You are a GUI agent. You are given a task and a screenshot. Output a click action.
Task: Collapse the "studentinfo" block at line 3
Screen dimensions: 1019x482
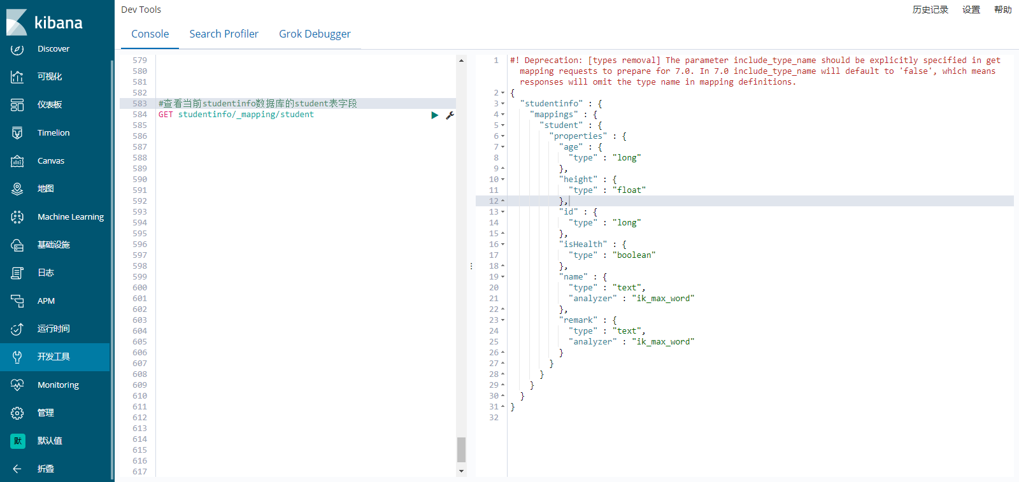point(503,104)
